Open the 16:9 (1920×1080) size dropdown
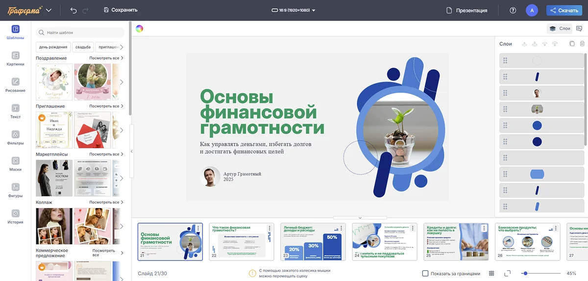 pyautogui.click(x=294, y=10)
